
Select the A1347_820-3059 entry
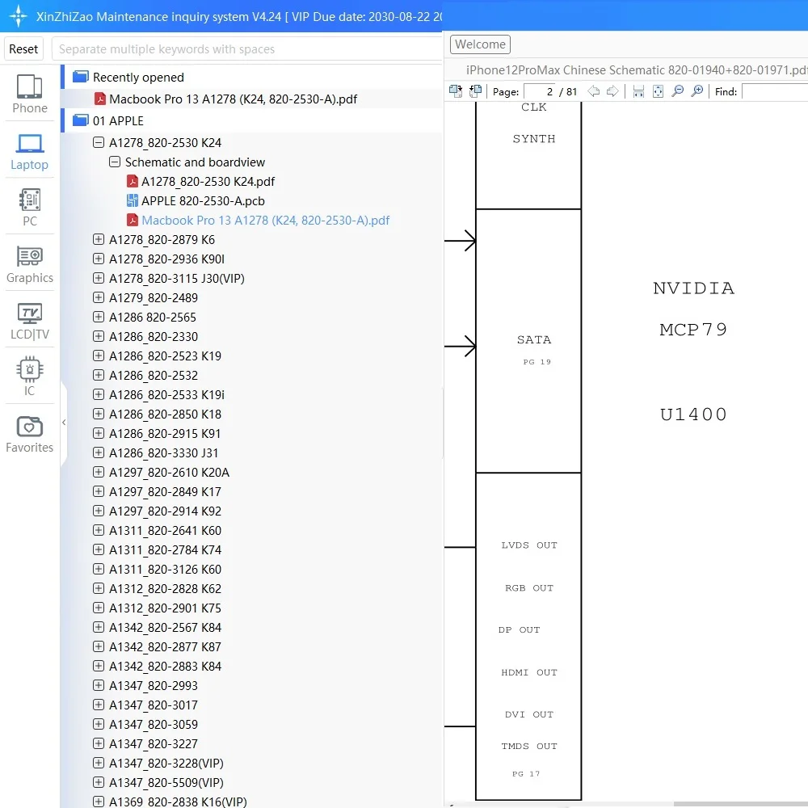click(153, 725)
